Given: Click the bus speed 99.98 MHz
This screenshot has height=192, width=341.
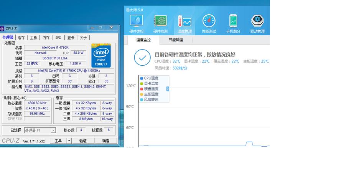Looking at the screenshot, I should [37, 114].
